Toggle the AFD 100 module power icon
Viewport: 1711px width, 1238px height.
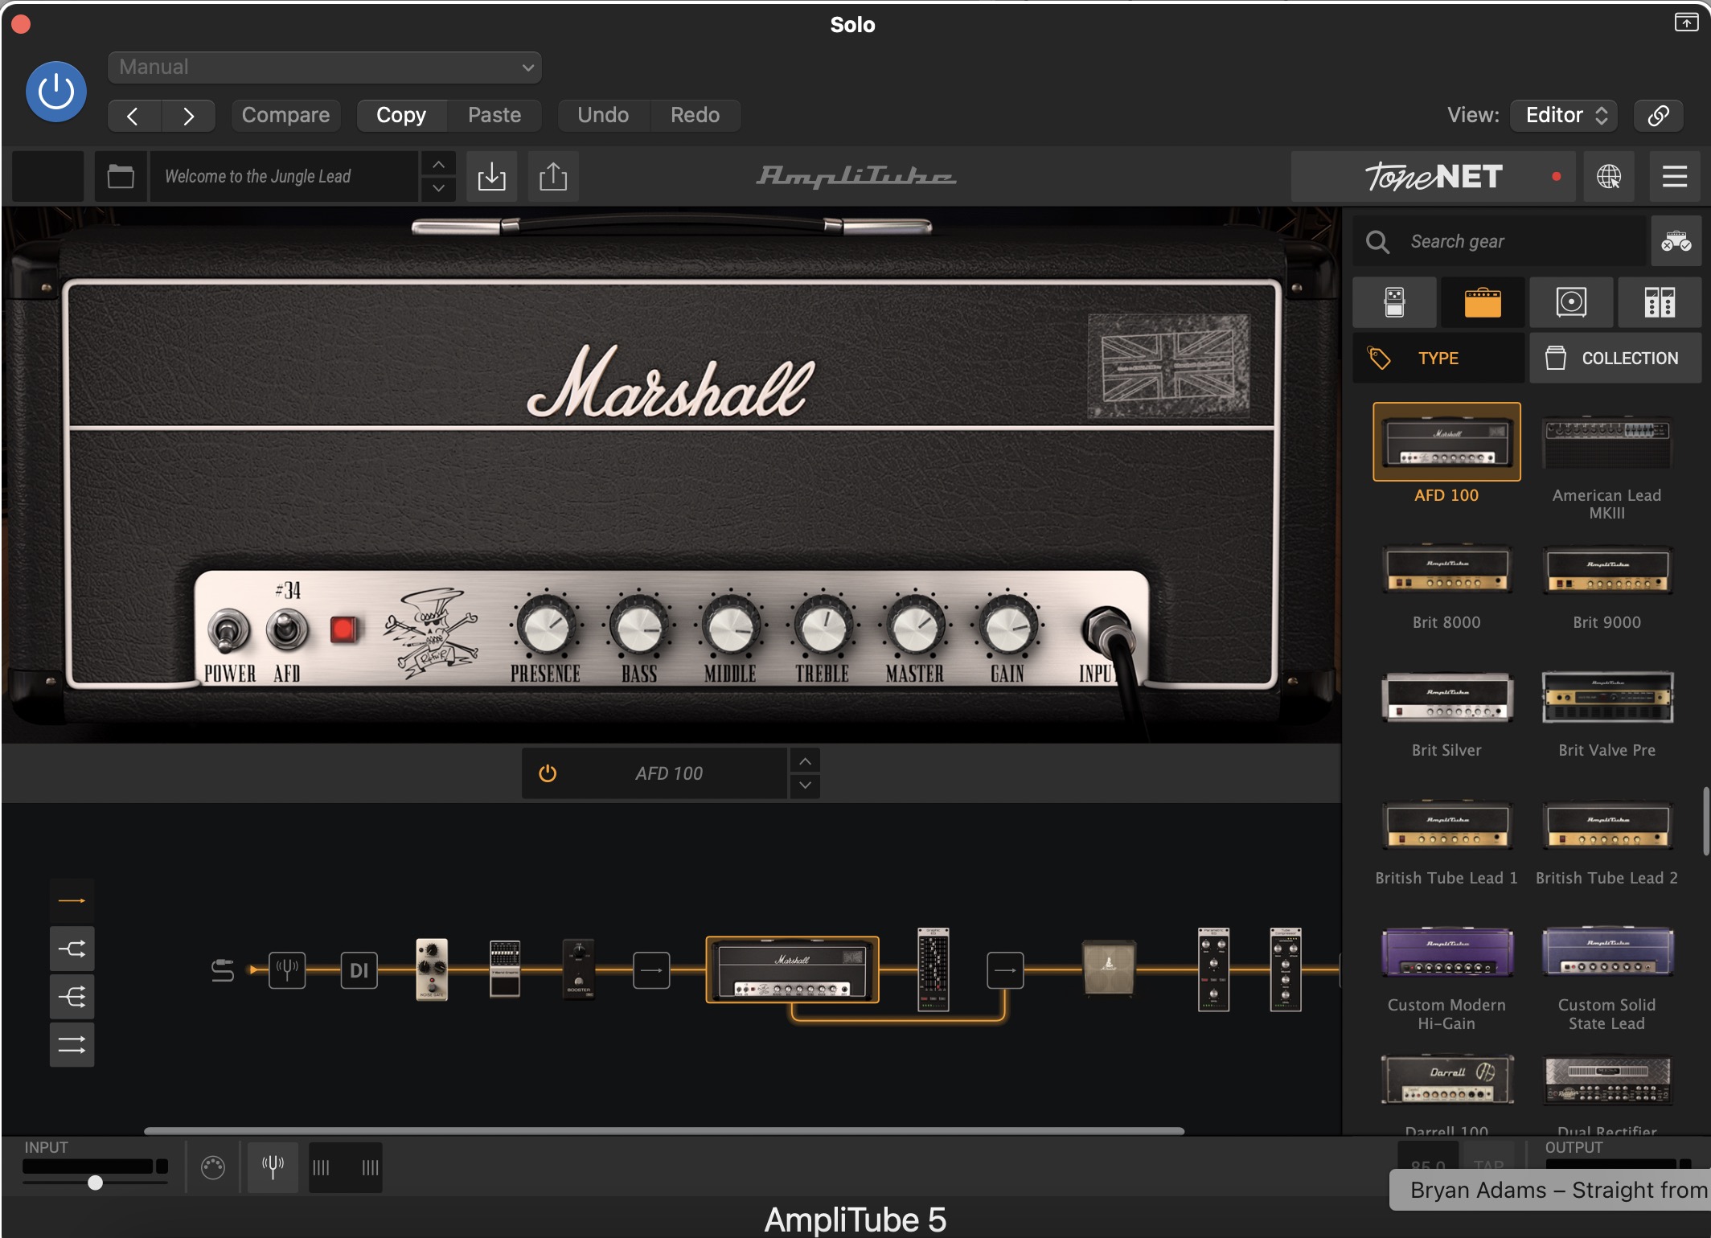548,773
